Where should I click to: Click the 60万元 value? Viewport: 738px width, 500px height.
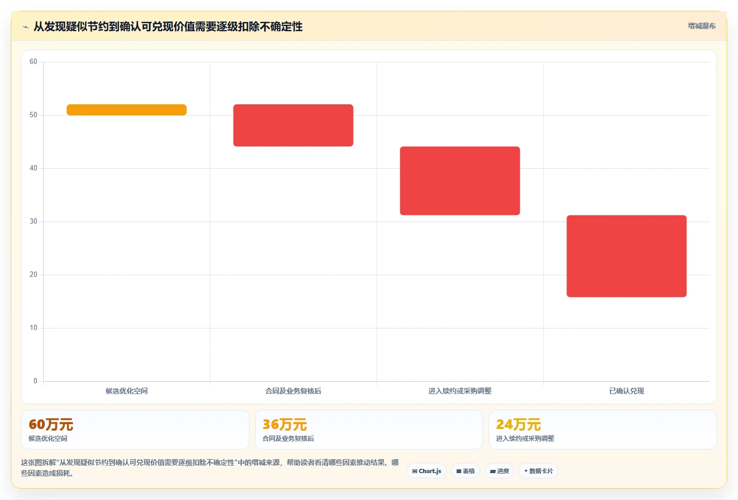51,425
